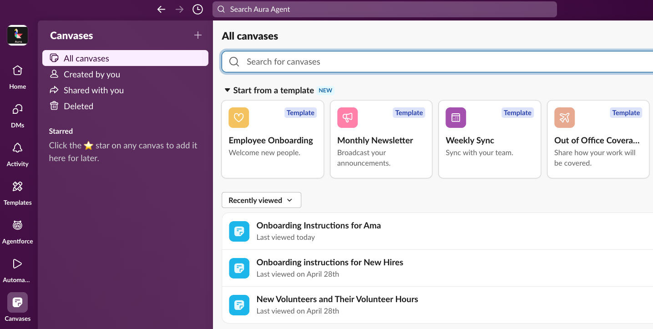Click the canvas icon beside Onboarding instructions for New Hires
Viewport: 653px width, 329px height.
[239, 268]
